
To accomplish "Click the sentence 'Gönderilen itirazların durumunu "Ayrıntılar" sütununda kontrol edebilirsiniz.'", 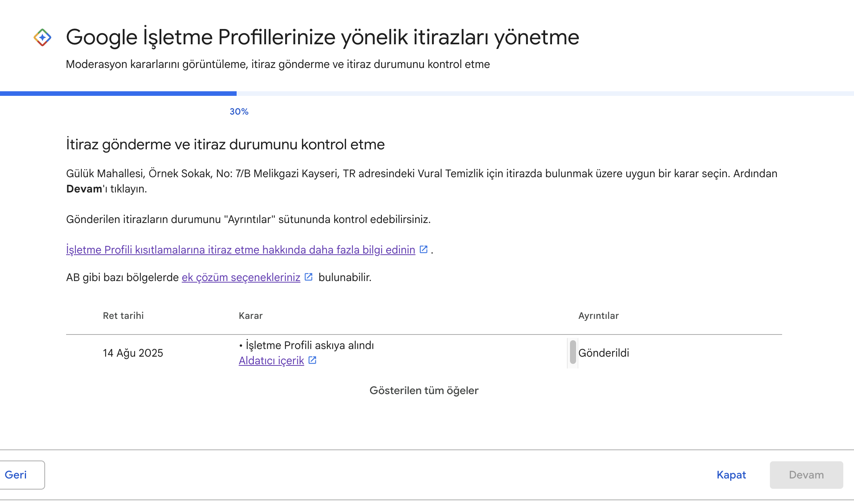I will 248,219.
